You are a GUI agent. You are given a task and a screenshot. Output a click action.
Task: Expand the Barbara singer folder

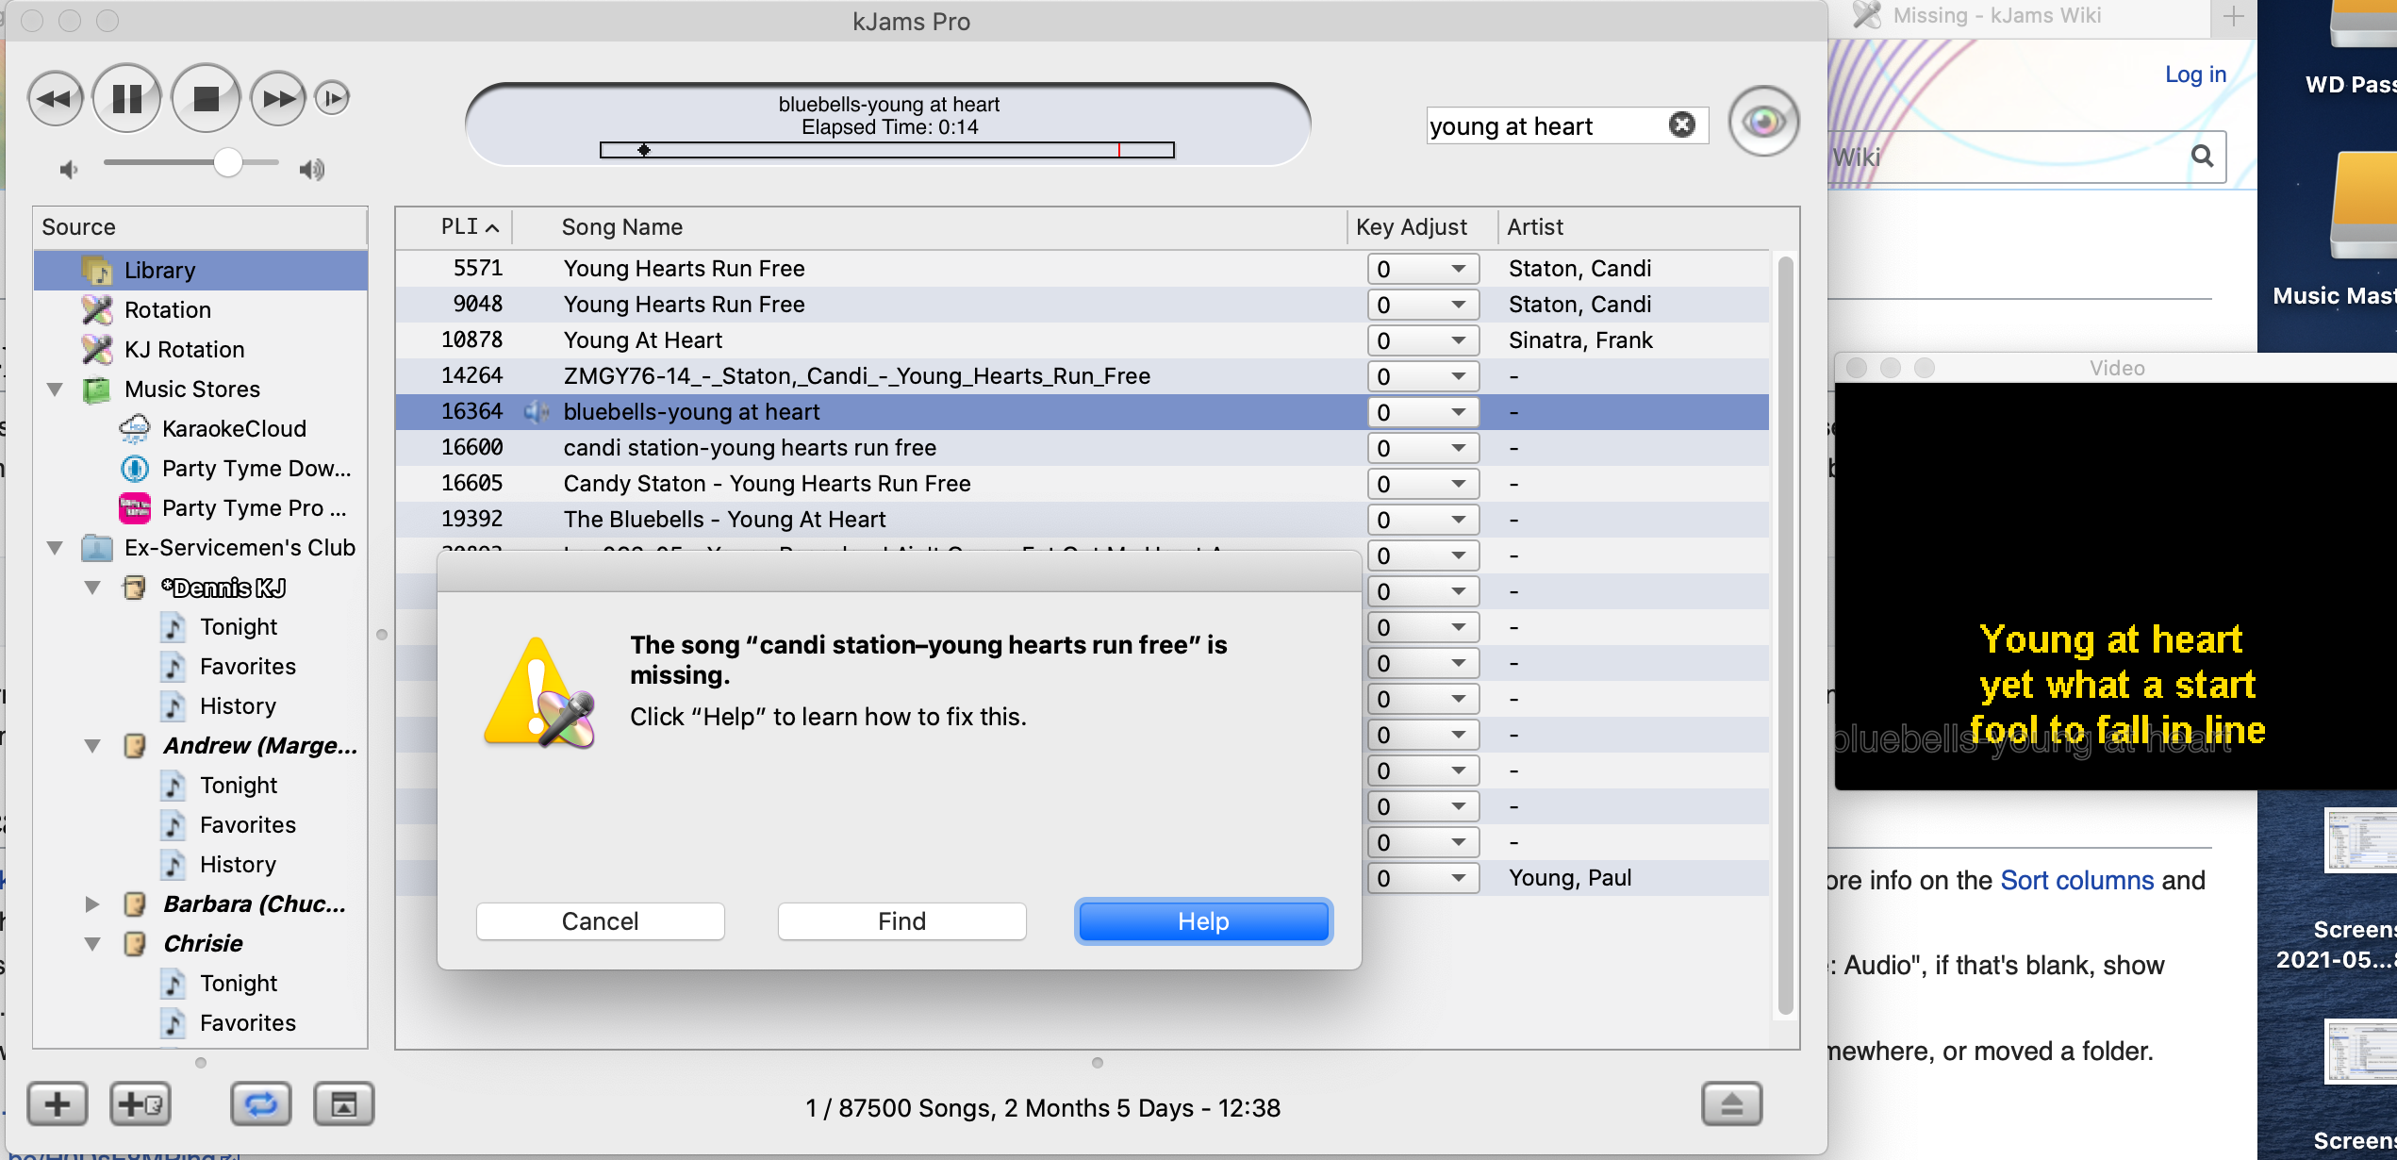(x=92, y=904)
